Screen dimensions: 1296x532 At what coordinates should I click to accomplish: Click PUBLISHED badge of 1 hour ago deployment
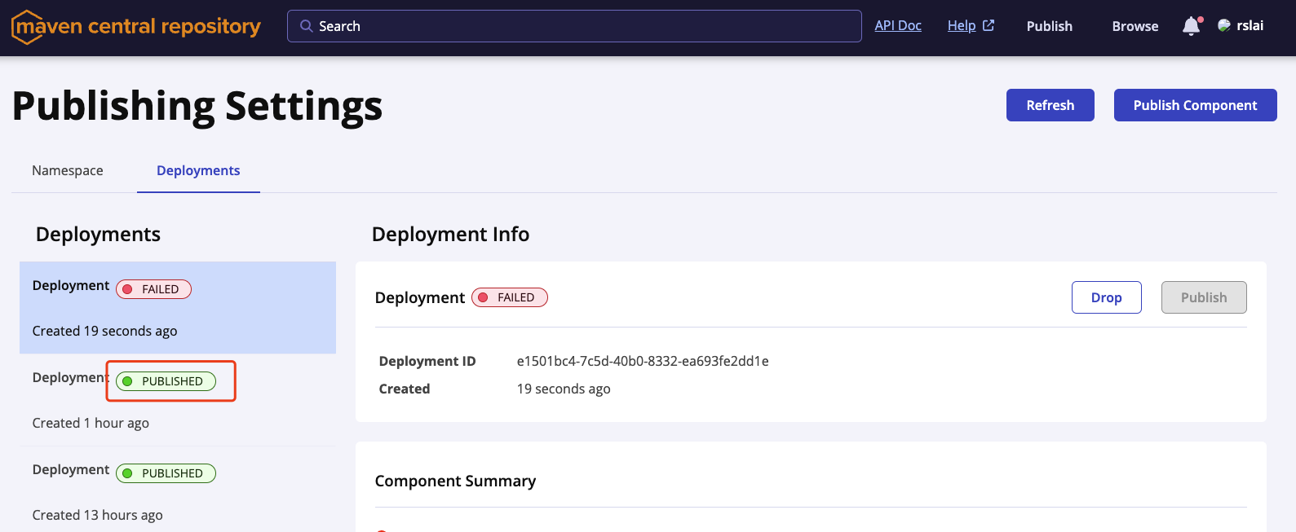(166, 381)
